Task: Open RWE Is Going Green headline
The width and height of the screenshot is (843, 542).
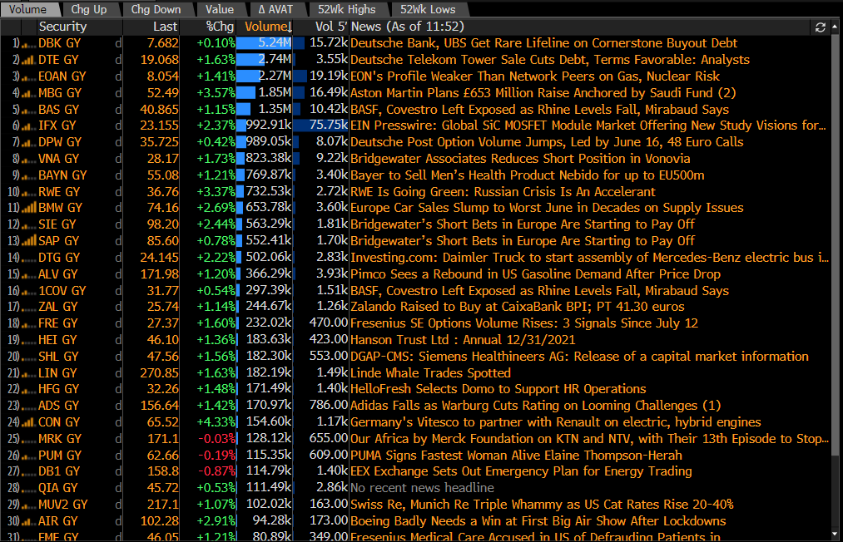Action: pos(503,192)
